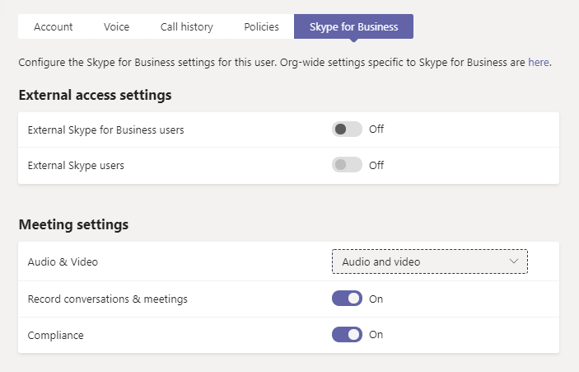Viewport: 579px width, 372px height.
Task: Click the 'Record conversations & meetings' label
Action: [x=107, y=299]
